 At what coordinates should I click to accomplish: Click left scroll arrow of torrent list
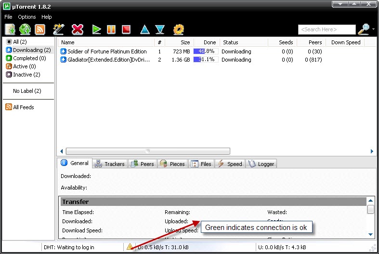tap(61, 151)
